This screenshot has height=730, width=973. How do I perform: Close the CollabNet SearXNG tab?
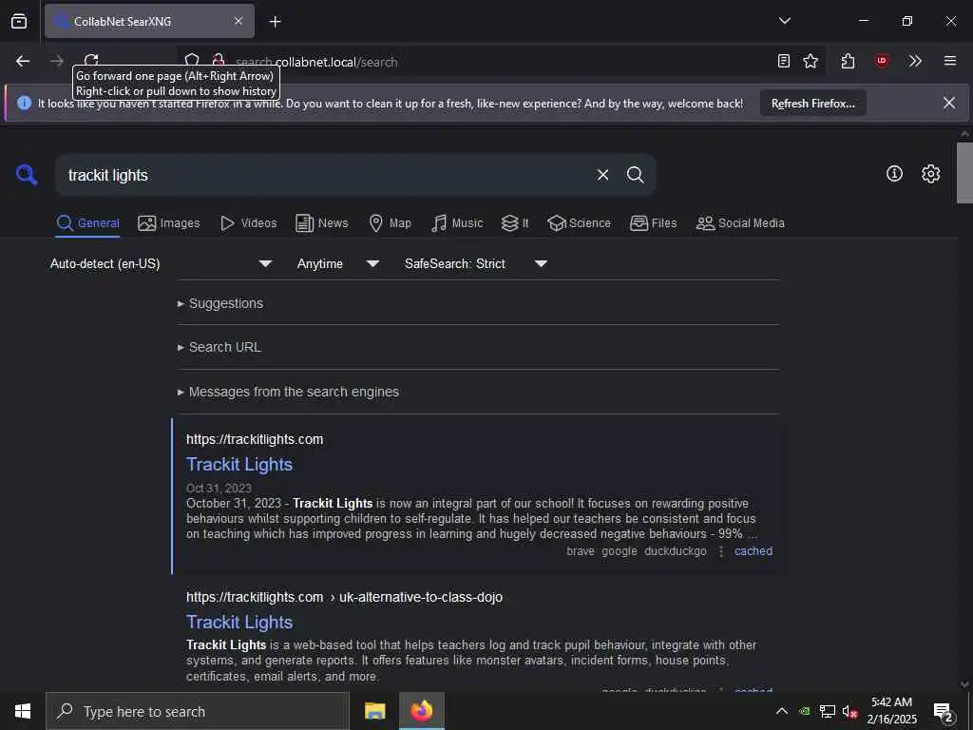point(238,21)
